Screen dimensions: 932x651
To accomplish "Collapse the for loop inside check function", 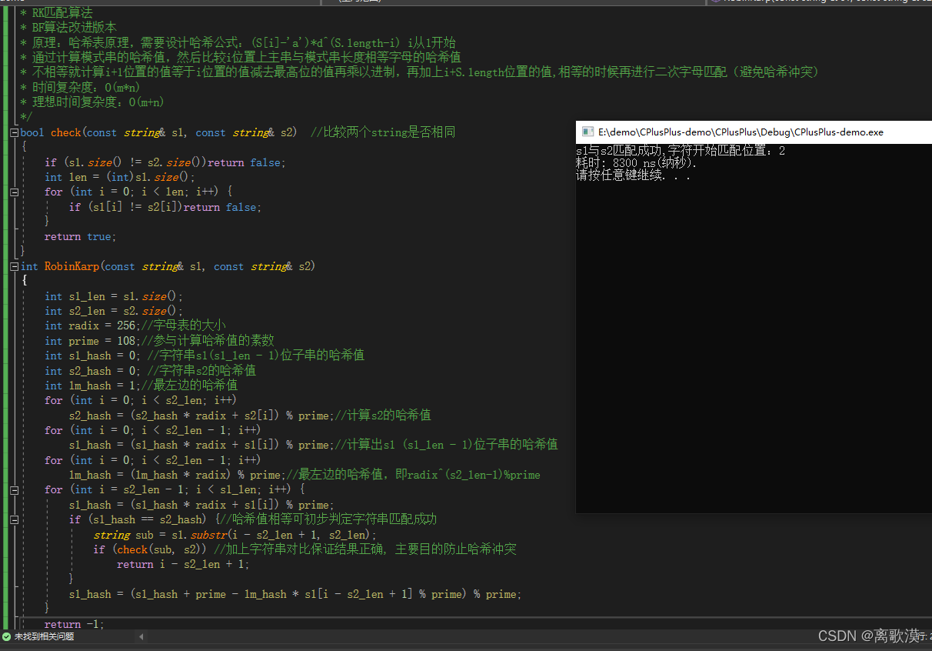I will click(x=13, y=192).
